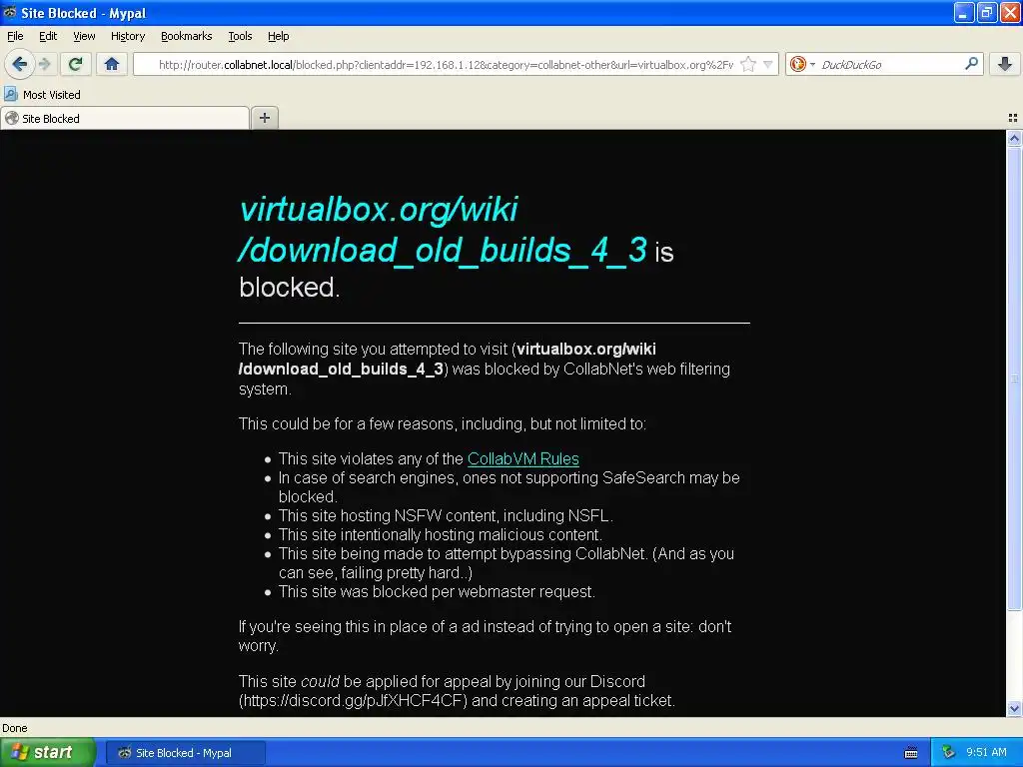The height and width of the screenshot is (767, 1023).
Task: Click the page scrollbar up arrow
Action: 1014,138
